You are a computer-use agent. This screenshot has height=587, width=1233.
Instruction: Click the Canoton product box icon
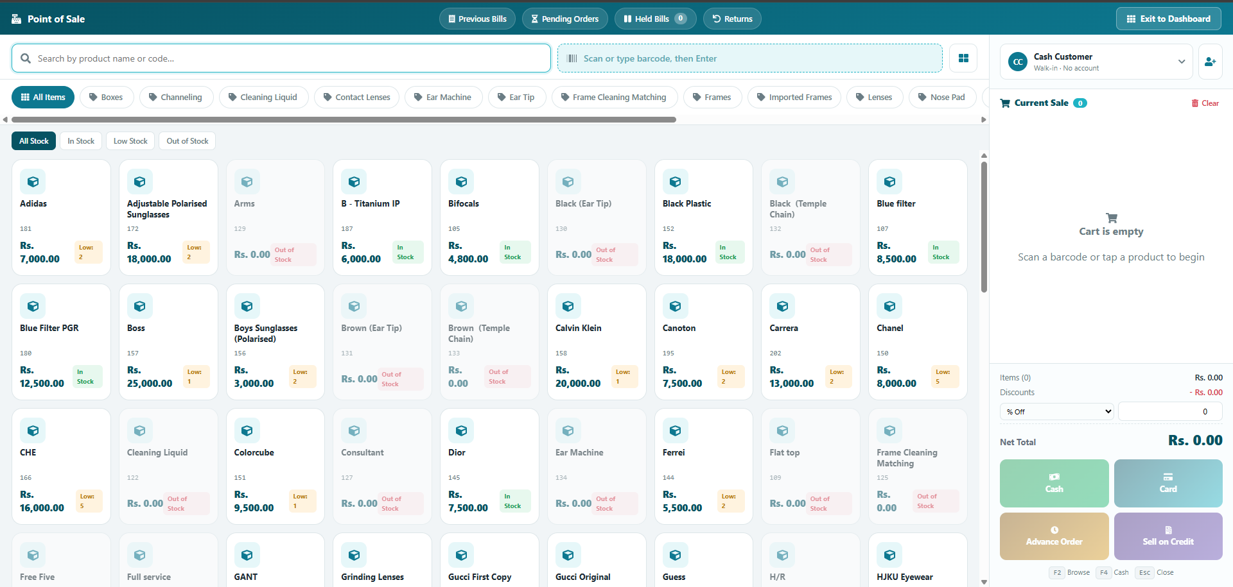pyautogui.click(x=675, y=307)
